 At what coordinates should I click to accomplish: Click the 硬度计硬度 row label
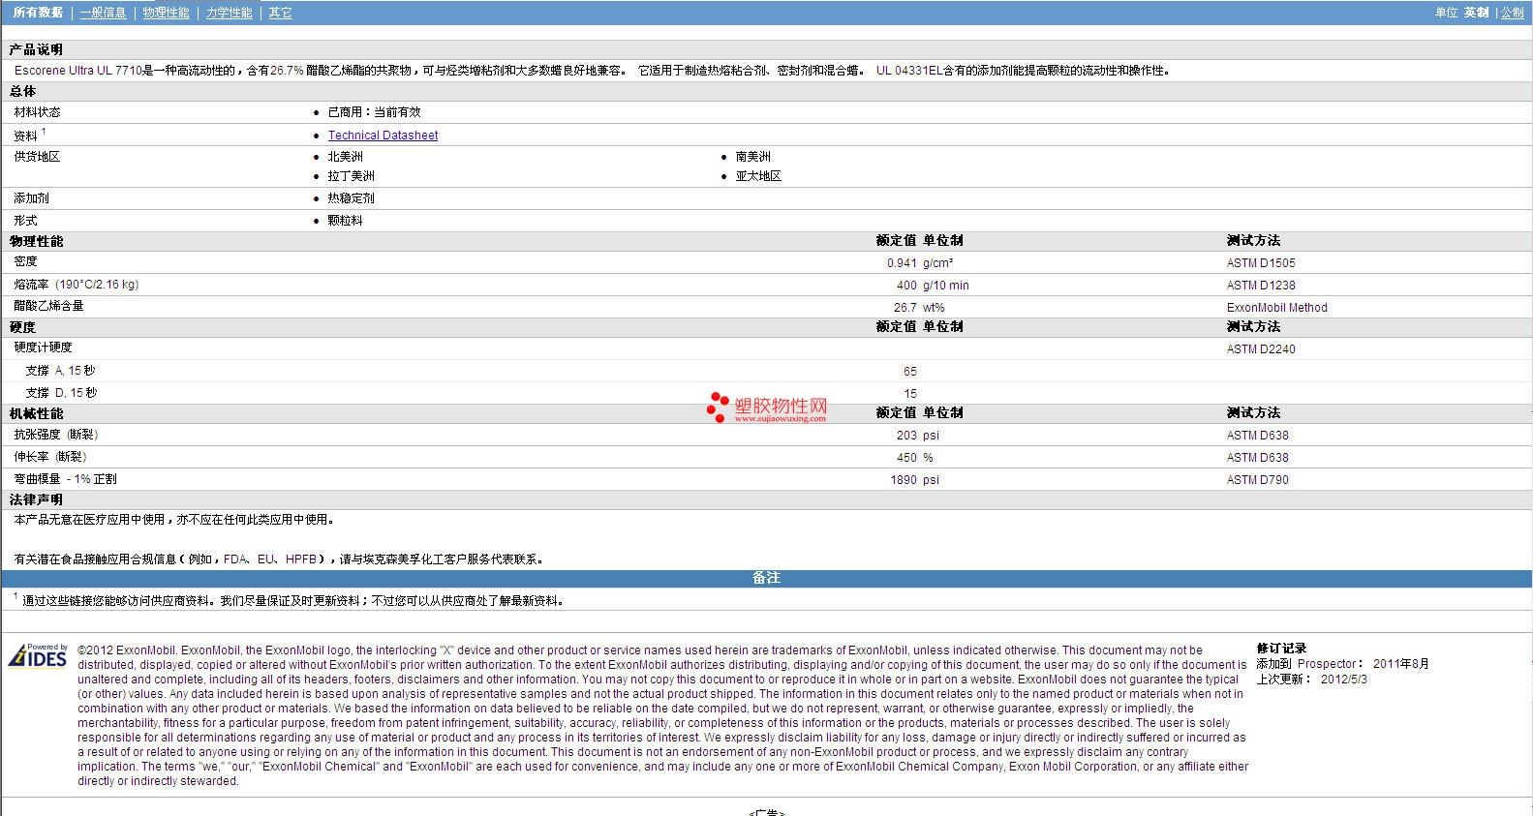coord(43,348)
